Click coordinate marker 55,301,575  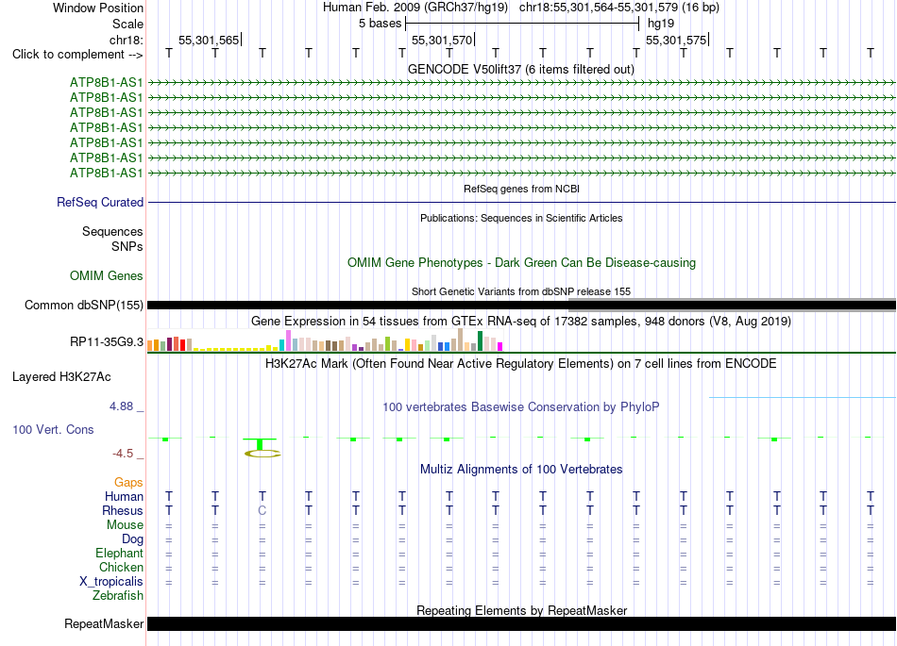676,40
